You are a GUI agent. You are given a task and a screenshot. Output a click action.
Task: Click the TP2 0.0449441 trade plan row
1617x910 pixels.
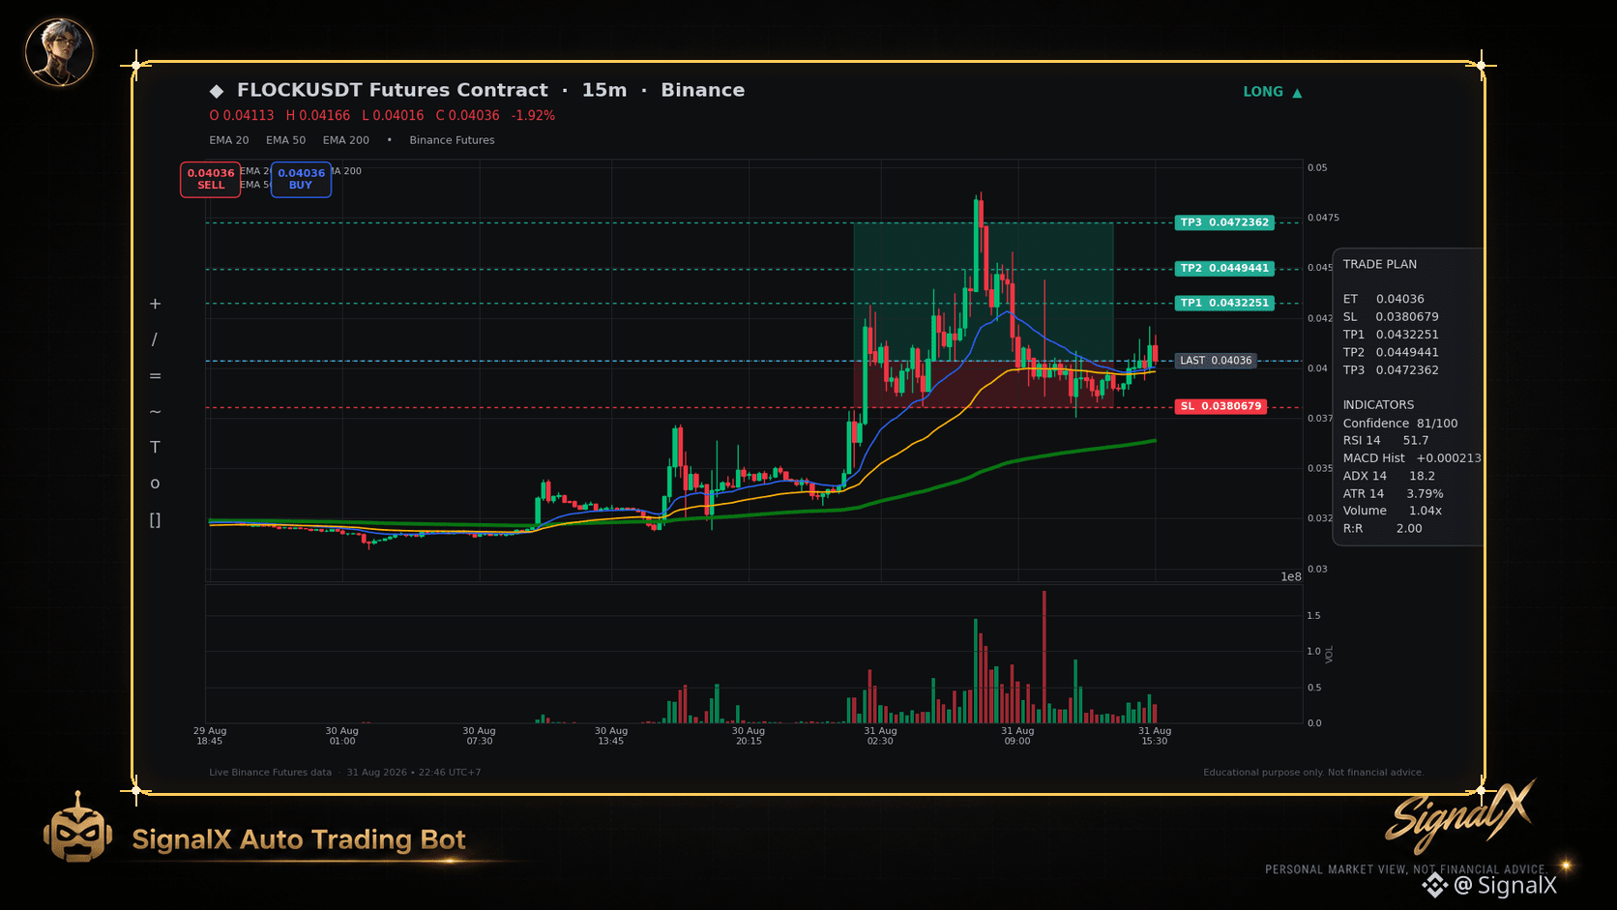pos(1391,353)
